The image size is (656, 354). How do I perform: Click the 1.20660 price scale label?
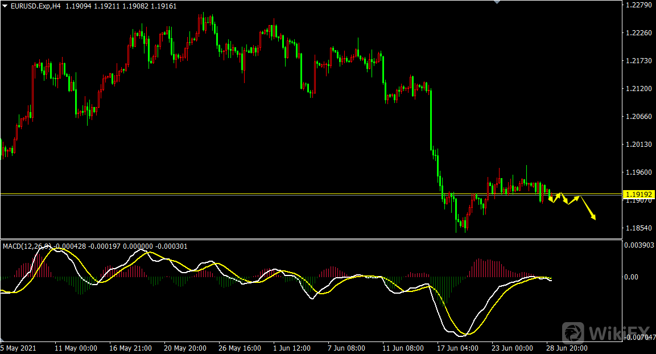638,117
